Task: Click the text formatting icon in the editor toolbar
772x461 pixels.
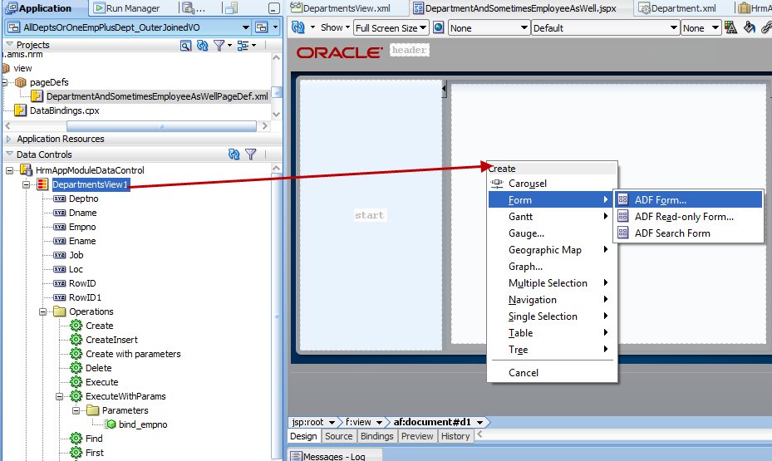Action: coord(730,27)
